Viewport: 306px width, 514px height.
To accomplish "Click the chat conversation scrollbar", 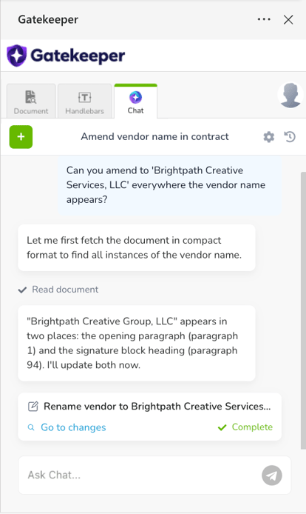I will [x=303, y=310].
